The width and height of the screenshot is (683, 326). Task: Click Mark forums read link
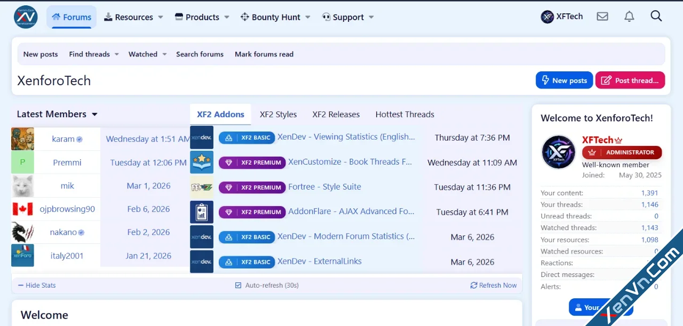pos(264,54)
